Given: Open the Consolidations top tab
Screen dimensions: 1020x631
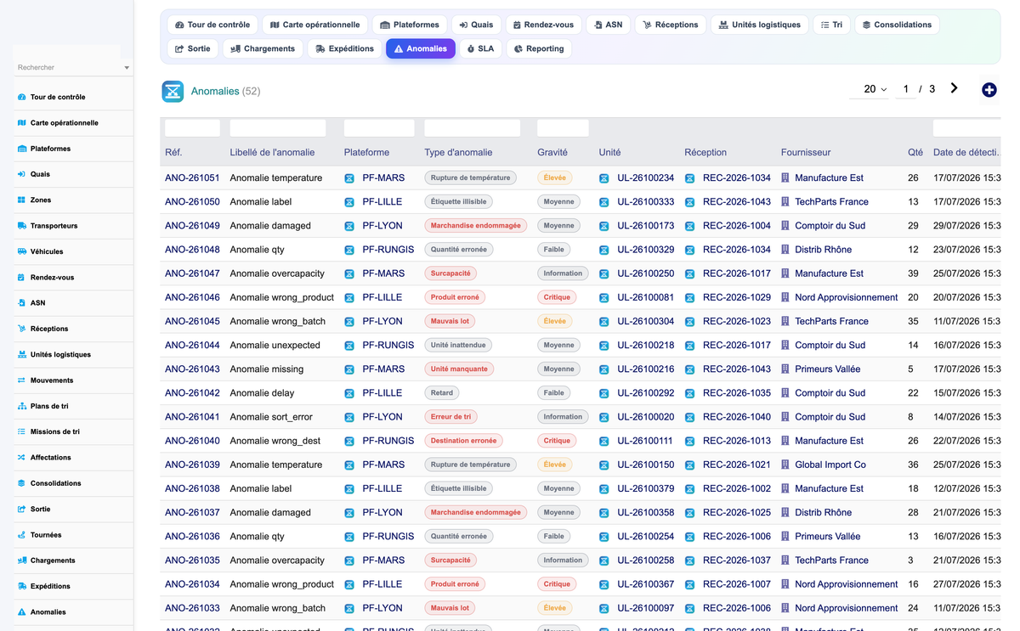Looking at the screenshot, I should tap(897, 25).
